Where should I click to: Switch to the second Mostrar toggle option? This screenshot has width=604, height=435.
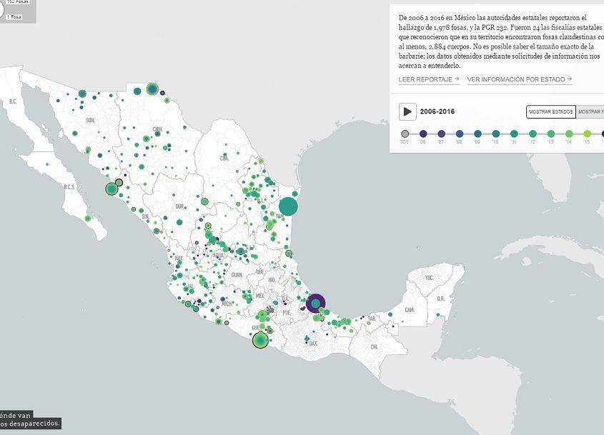coord(590,112)
